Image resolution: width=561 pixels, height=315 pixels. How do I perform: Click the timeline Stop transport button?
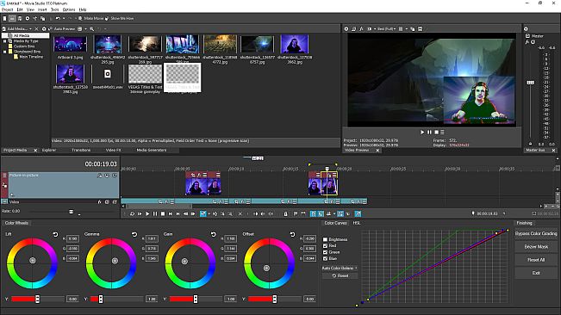click(163, 213)
